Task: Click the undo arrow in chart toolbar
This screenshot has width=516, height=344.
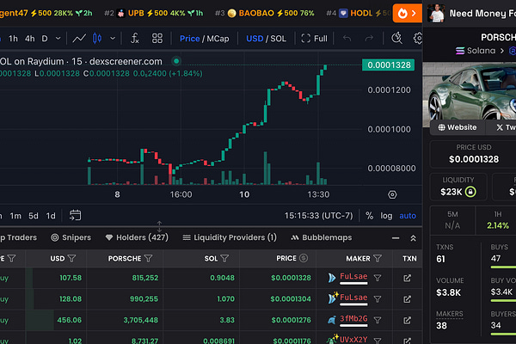Action: tap(347, 39)
